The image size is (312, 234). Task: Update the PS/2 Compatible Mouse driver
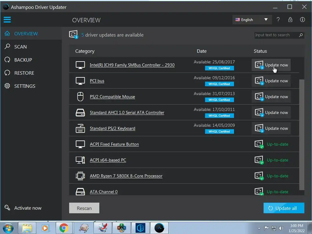click(271, 97)
